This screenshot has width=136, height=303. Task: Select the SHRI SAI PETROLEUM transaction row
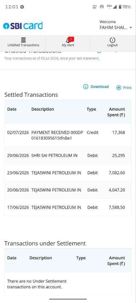(68, 155)
